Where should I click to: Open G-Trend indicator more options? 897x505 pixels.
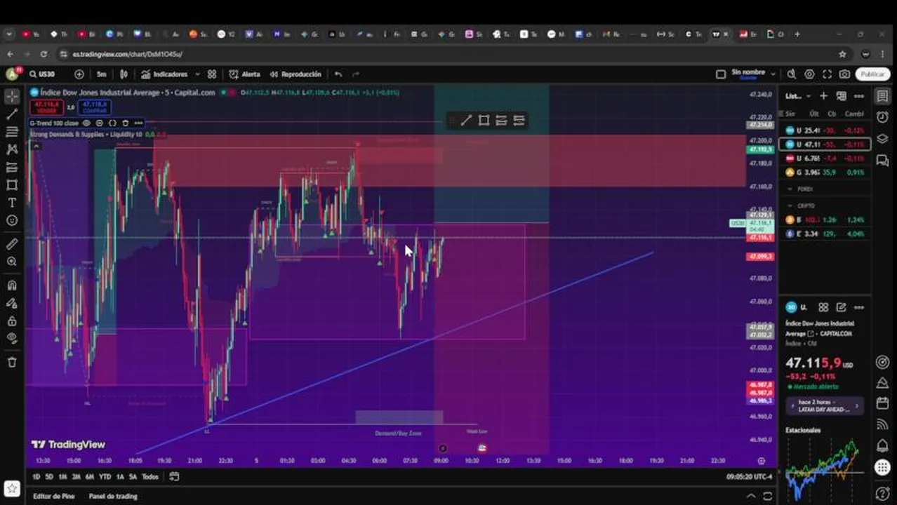click(138, 123)
